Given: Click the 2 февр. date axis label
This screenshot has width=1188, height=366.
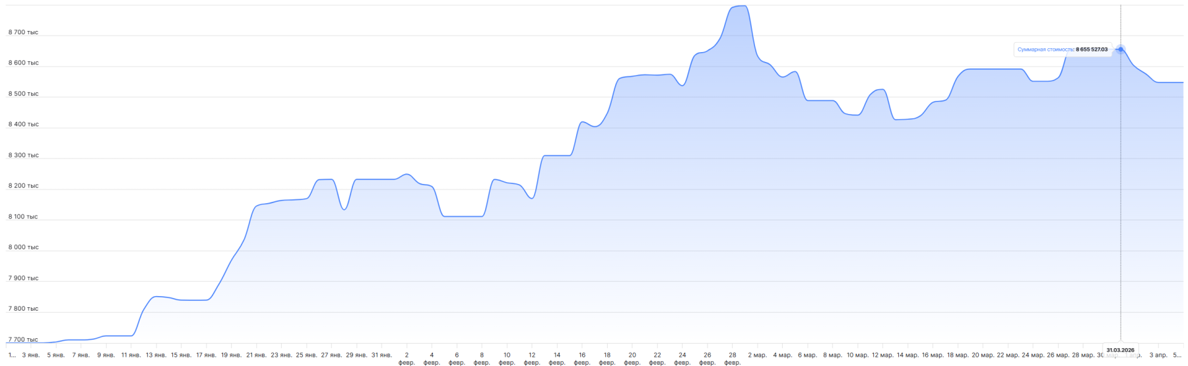Looking at the screenshot, I should coord(407,359).
